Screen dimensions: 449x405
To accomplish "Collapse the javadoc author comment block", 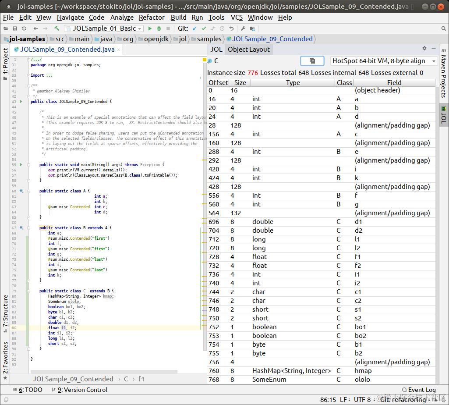I will pos(28,86).
